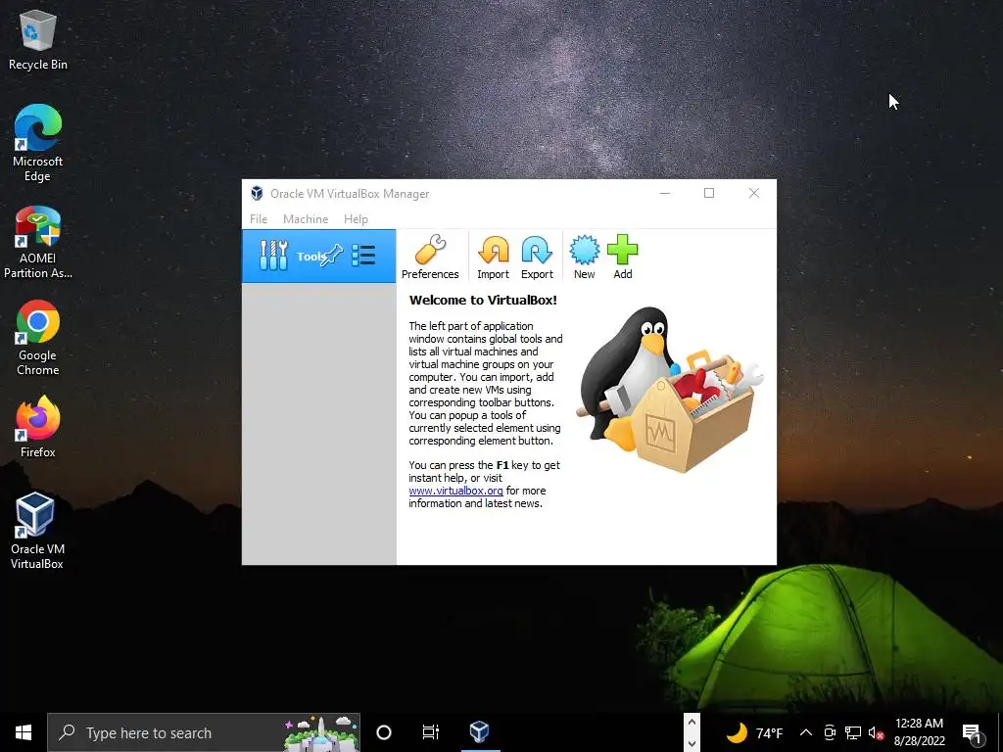Click the Tux toolbox illustration
The image size is (1003, 752).
[x=669, y=390]
